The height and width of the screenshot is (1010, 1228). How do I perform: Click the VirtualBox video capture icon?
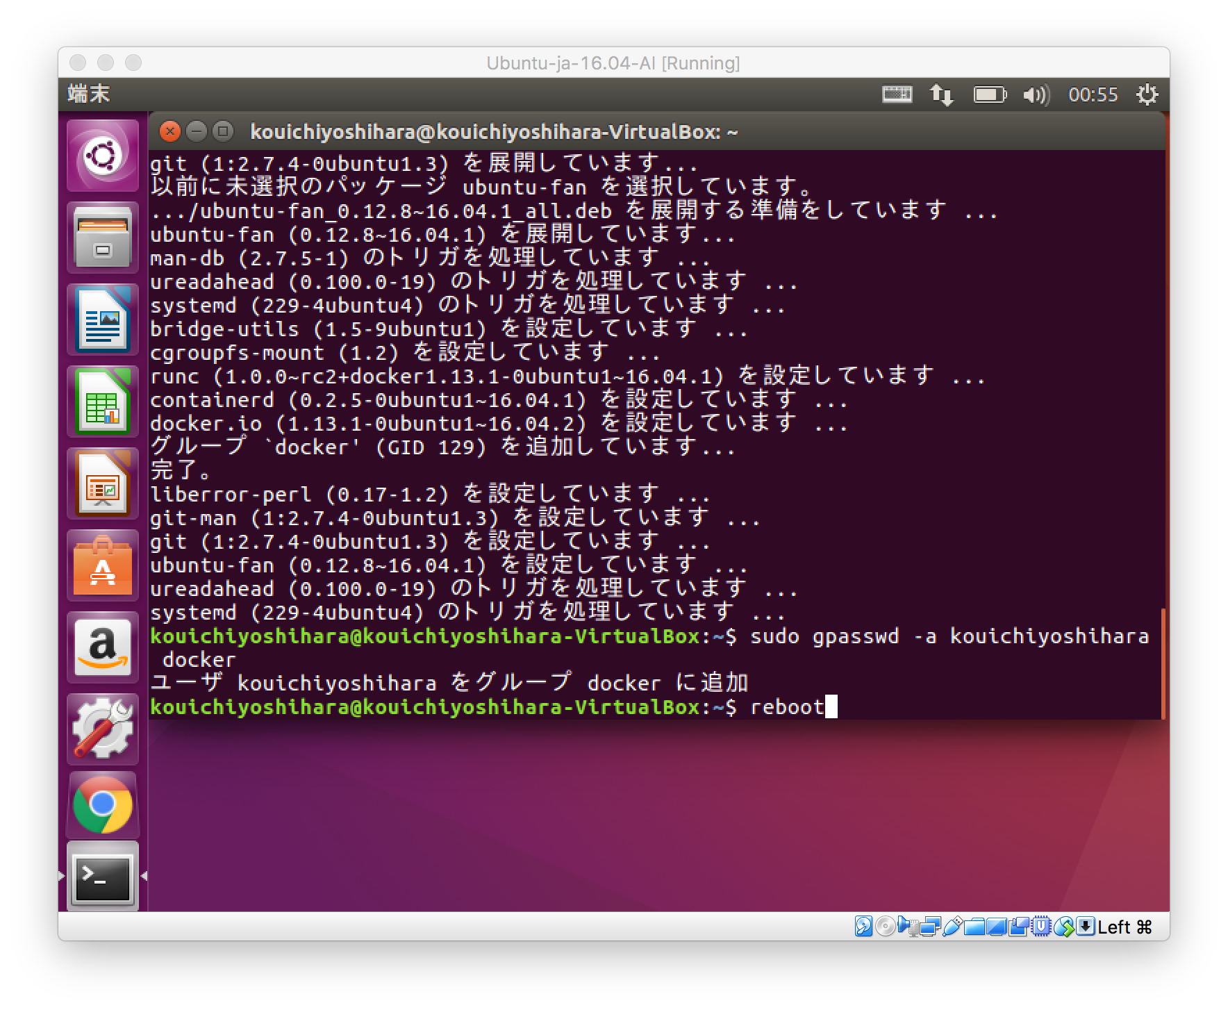point(1018,926)
